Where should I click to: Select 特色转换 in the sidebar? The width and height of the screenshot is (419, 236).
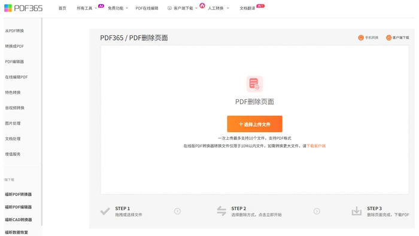tap(13, 93)
